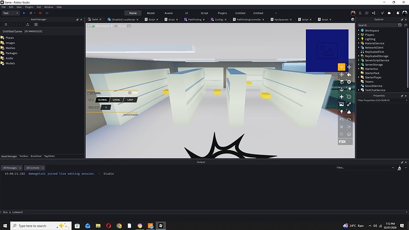Select the F3X Paint tool icon
Image resolution: width=409 pixels, height=230 pixels.
pos(349,75)
